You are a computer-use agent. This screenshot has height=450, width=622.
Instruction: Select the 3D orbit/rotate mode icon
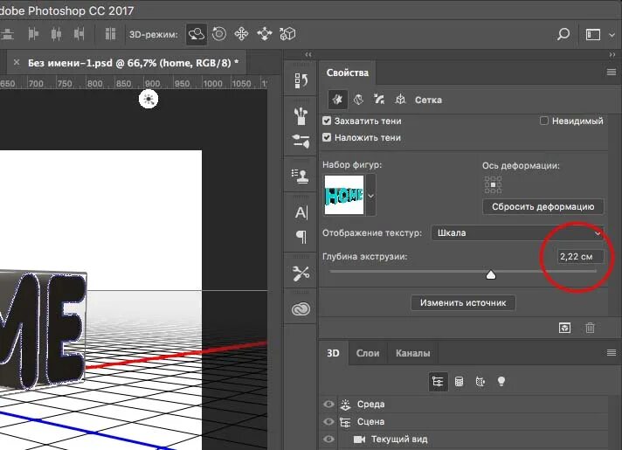(197, 34)
